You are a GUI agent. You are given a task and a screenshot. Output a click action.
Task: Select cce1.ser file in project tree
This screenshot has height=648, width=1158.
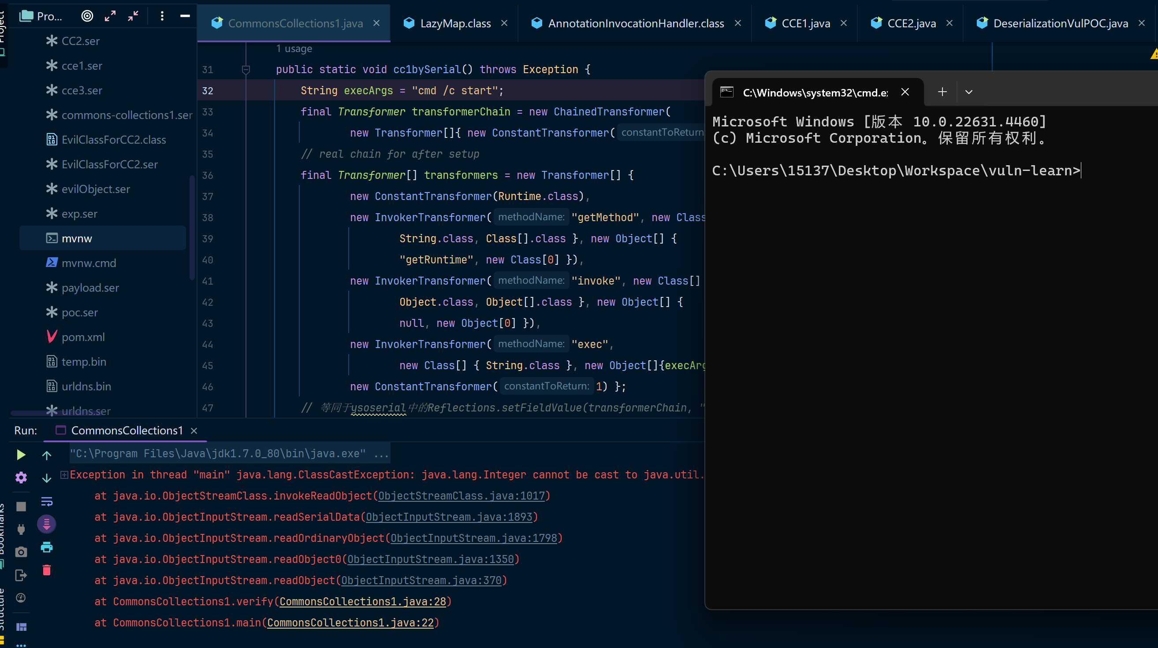82,66
